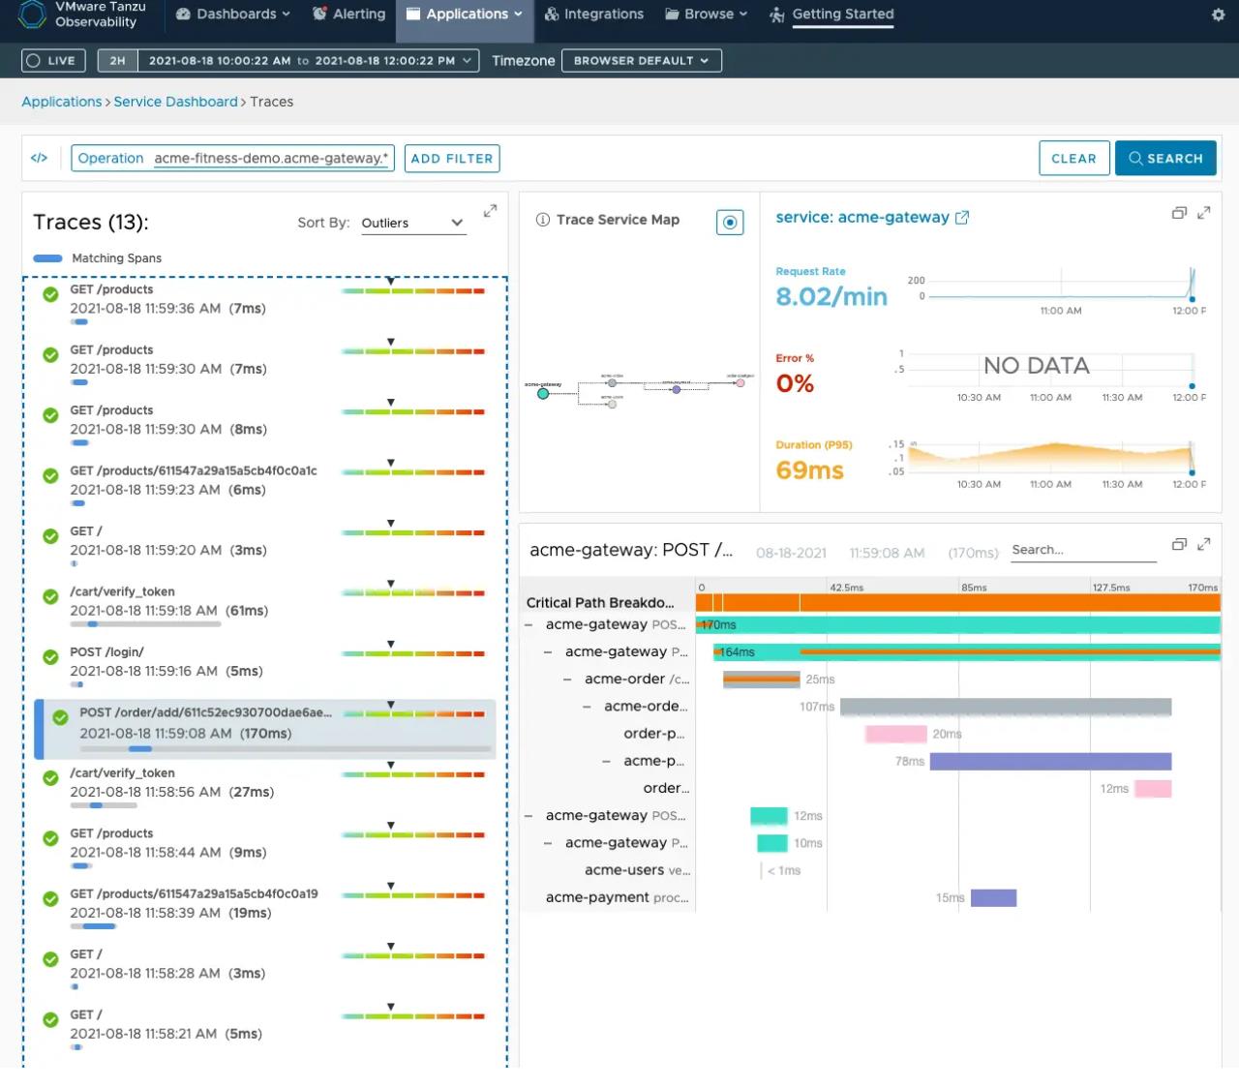This screenshot has height=1088, width=1239.
Task: Open acme-gateway service external link icon
Action: 962,218
